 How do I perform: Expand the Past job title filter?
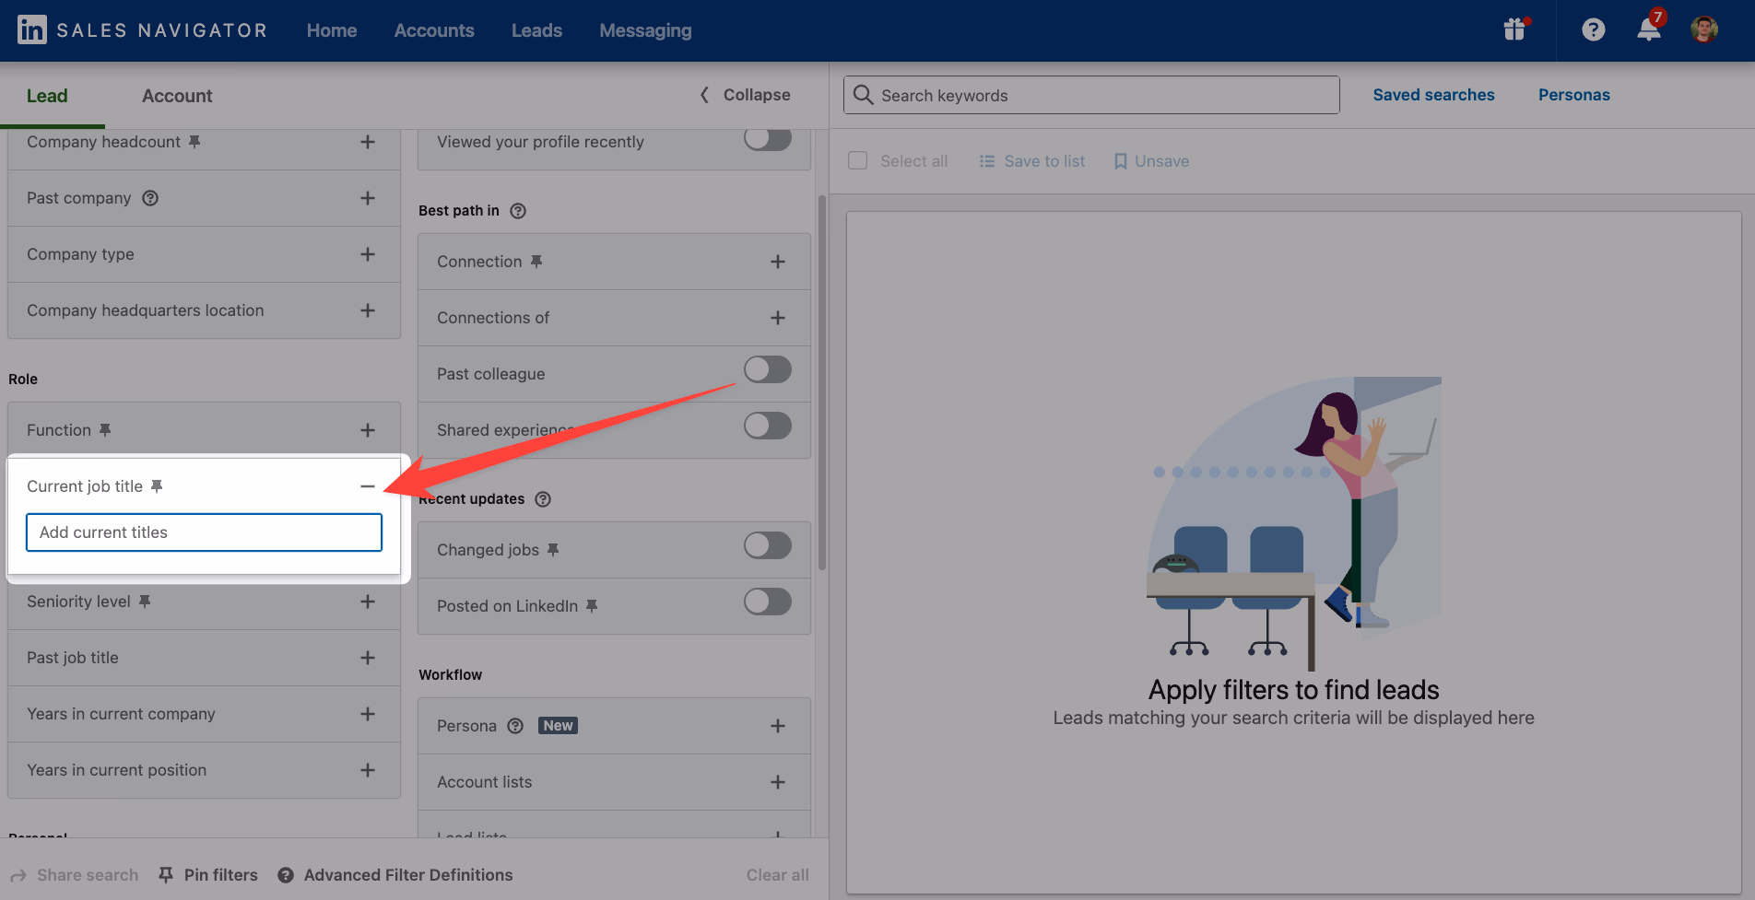[368, 658]
